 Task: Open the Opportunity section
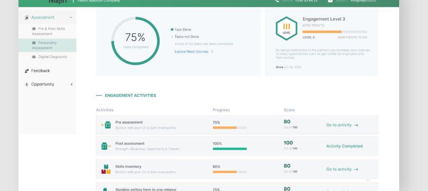coord(43,84)
